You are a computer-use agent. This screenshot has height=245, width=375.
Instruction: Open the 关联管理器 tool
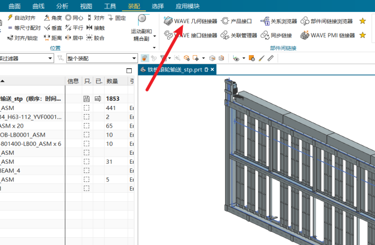tap(239, 35)
